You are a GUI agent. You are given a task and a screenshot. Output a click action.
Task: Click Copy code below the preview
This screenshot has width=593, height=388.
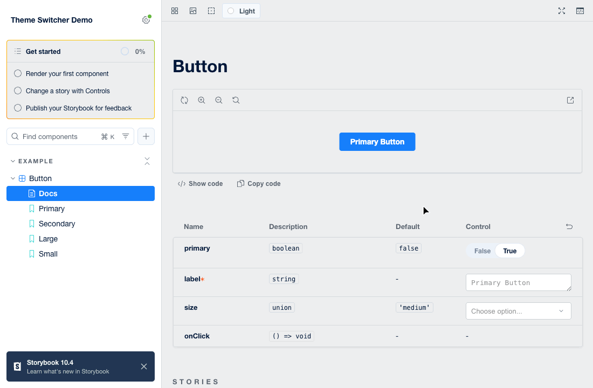(259, 184)
